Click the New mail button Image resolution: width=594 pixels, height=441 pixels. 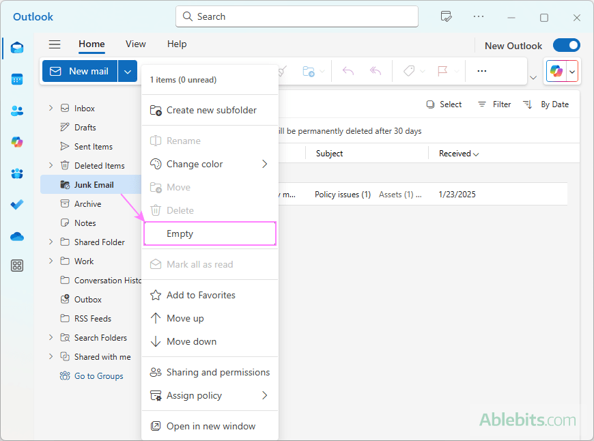80,71
